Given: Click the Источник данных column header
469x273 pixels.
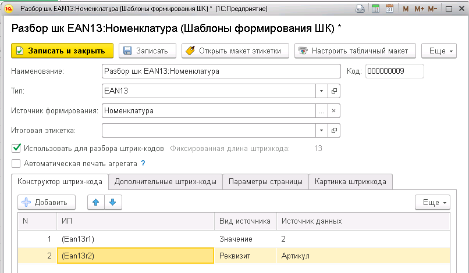Looking at the screenshot, I should click(363, 221).
